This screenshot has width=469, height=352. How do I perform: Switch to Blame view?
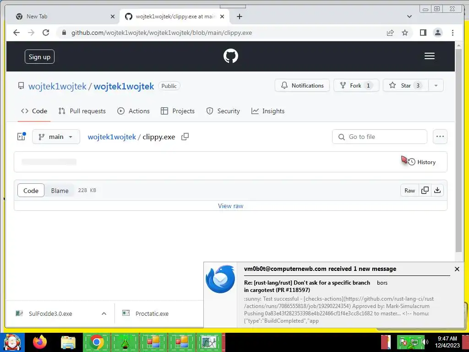coord(60,190)
